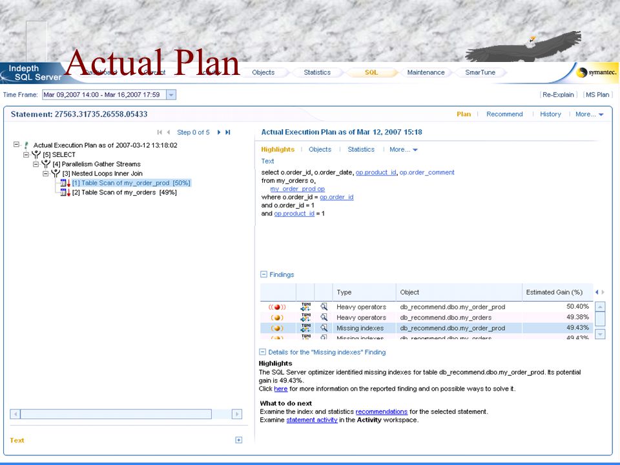620x465 pixels.
Task: Open the Objects tab in top navigation
Action: coord(263,72)
